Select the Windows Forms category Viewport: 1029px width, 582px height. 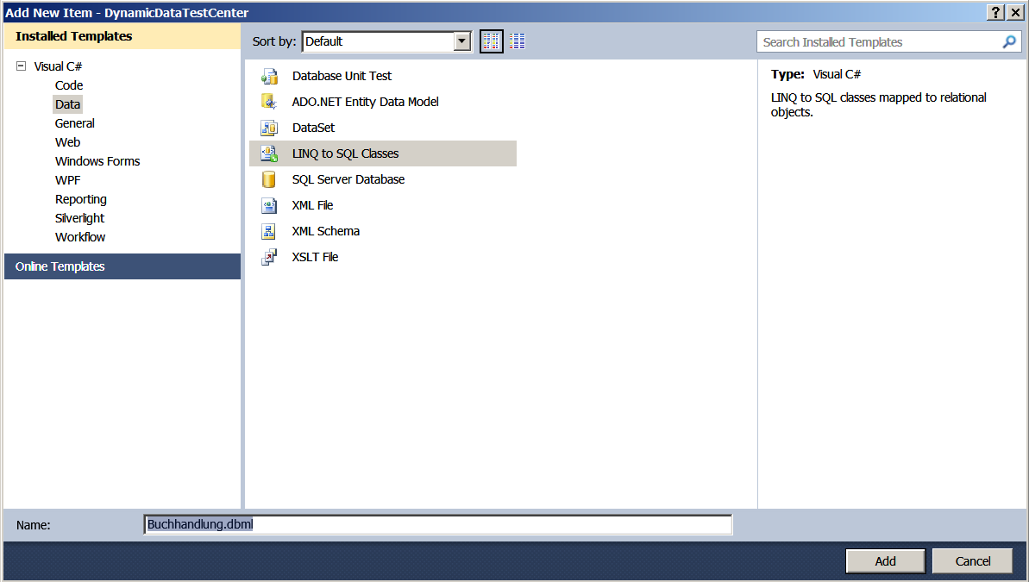[97, 161]
